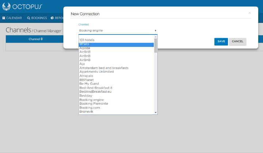This screenshot has width=263, height=153.
Task: Open the Calendar menu item
Action: [12, 18]
